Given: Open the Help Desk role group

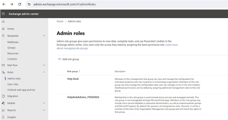Looking at the screenshot, I should [x=73, y=79].
